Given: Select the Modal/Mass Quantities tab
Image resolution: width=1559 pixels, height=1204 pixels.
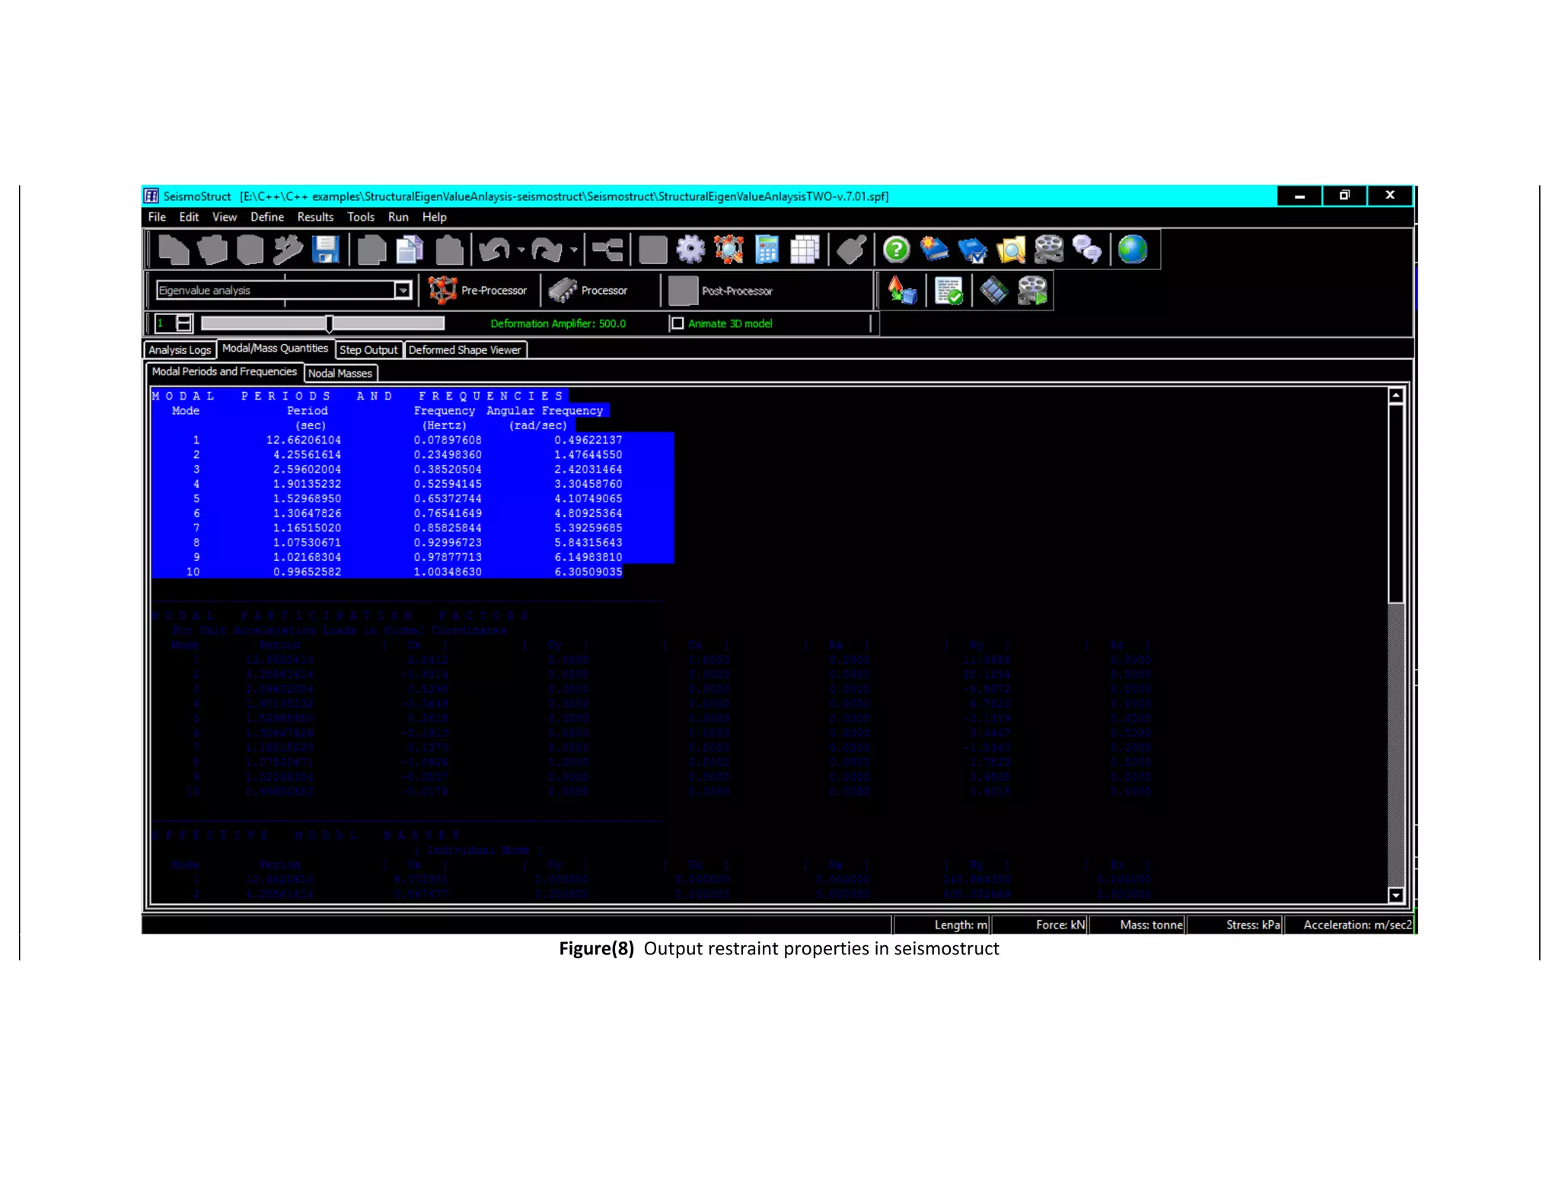Looking at the screenshot, I should click(275, 349).
